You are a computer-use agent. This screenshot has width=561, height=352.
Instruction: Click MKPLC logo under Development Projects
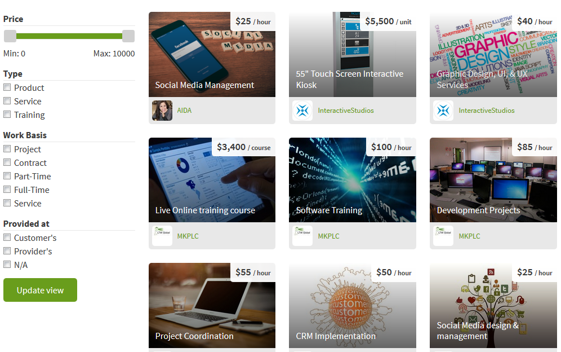443,236
